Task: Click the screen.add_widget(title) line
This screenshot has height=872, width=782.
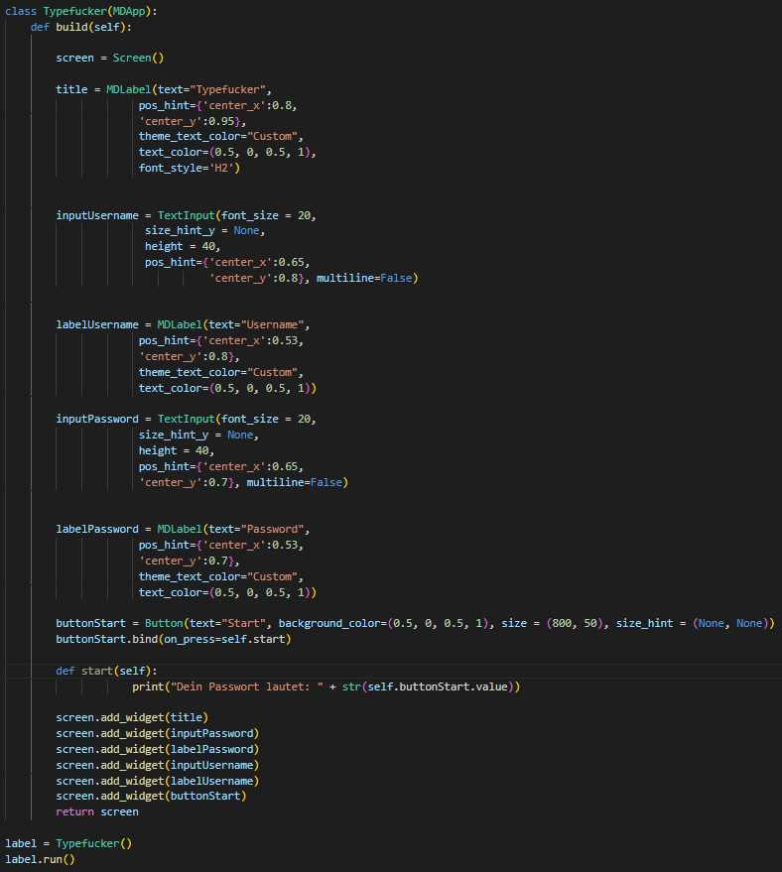Action: (x=132, y=717)
